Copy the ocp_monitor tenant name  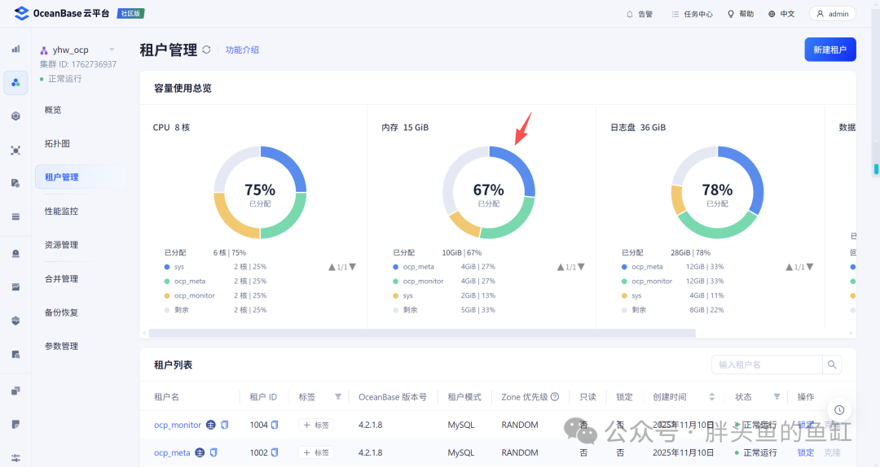(x=225, y=425)
